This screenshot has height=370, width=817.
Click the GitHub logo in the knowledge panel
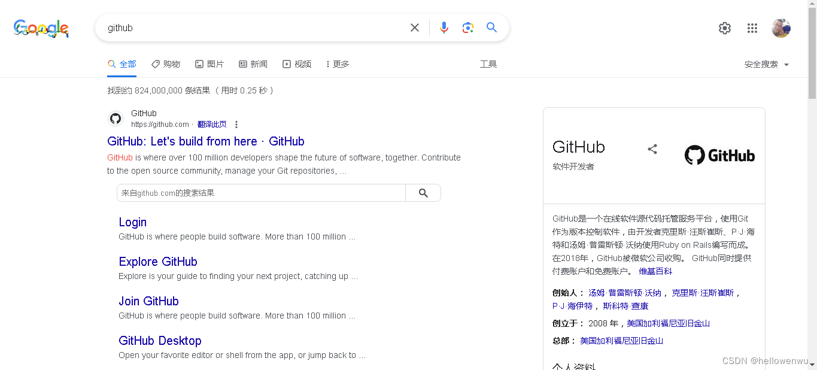point(719,156)
